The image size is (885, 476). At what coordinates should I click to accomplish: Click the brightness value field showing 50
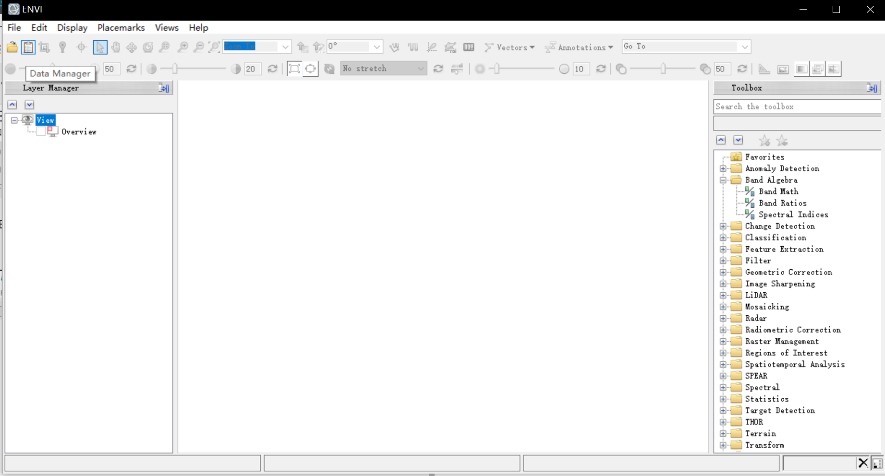[x=111, y=69]
